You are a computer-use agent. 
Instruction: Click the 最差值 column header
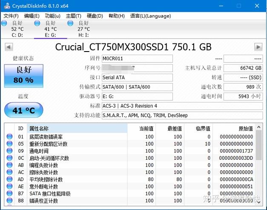tap(170, 128)
